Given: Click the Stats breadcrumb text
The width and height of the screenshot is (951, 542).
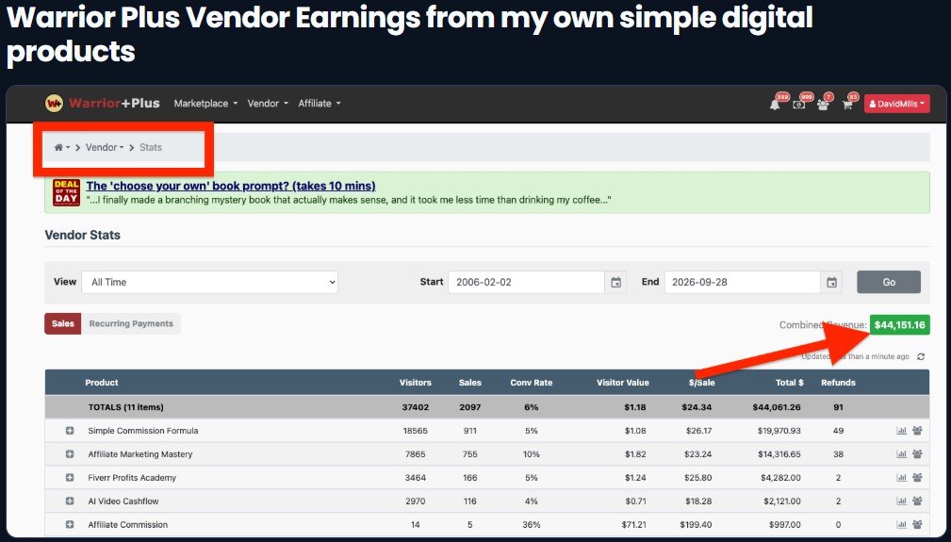Looking at the screenshot, I should point(151,147).
